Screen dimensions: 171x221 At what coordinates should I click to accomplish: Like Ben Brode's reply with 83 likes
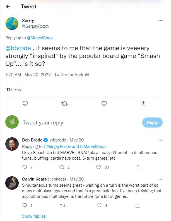pos(98,167)
